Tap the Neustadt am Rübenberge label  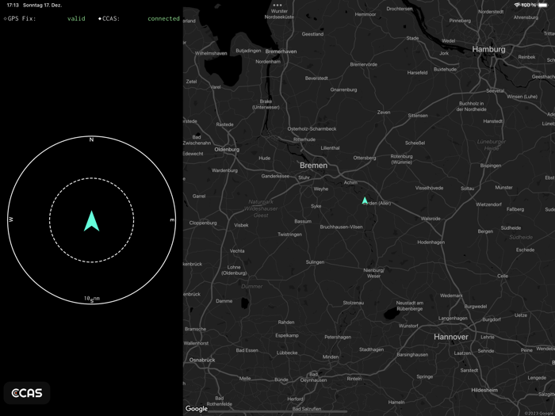point(410,306)
